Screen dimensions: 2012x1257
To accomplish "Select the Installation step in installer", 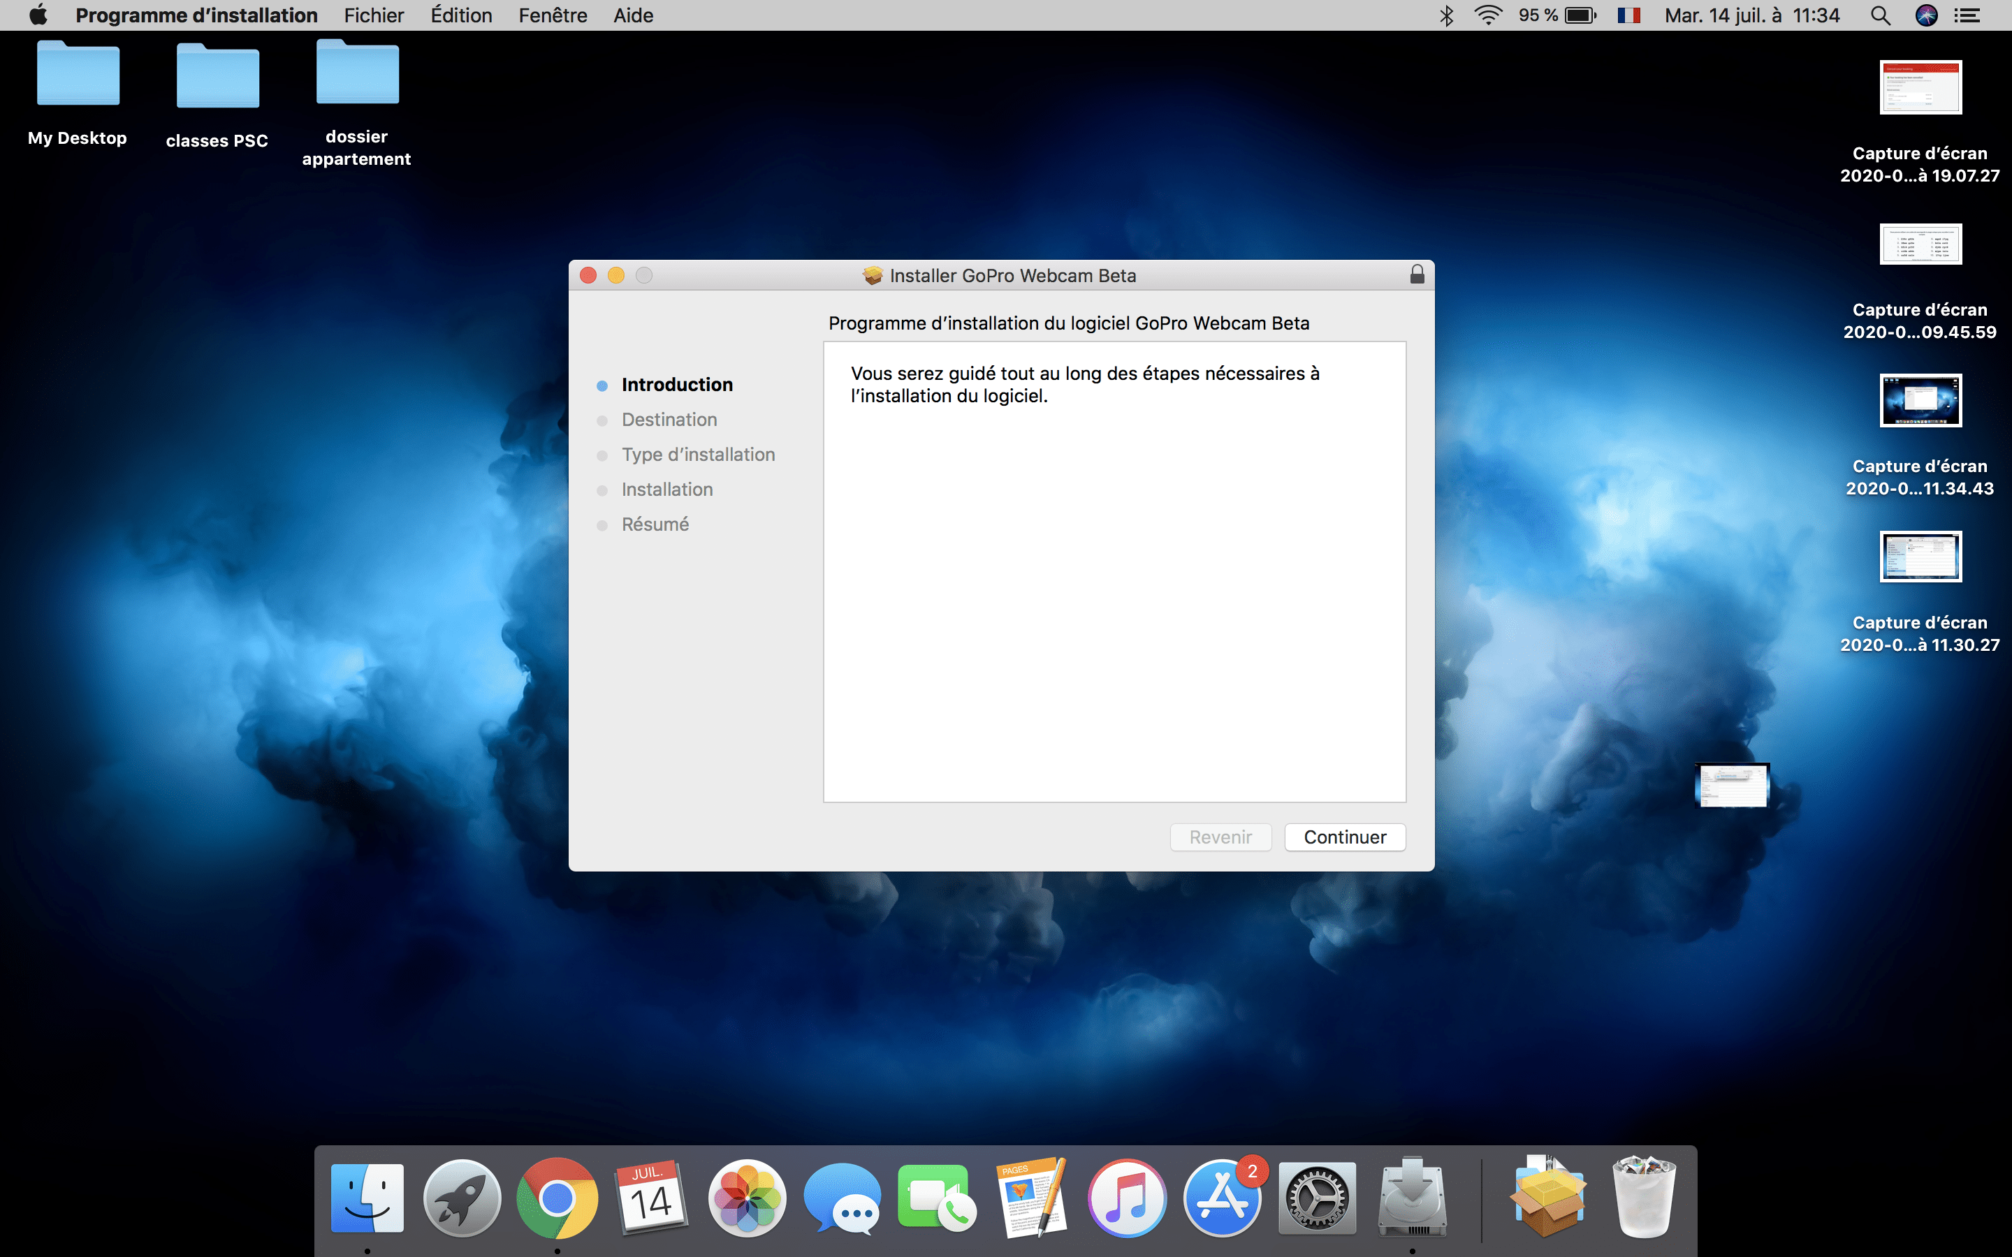I will (666, 488).
